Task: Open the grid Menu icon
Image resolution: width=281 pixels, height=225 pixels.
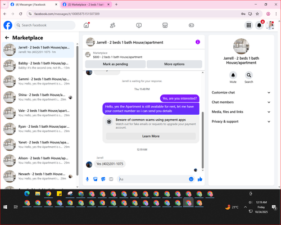Action: coord(248,25)
